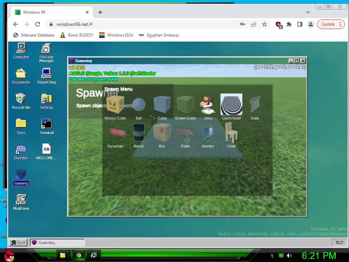Viewport: 349px width, 262px height.
Task: Open the Package Manager desktop icon
Action: click(x=46, y=53)
